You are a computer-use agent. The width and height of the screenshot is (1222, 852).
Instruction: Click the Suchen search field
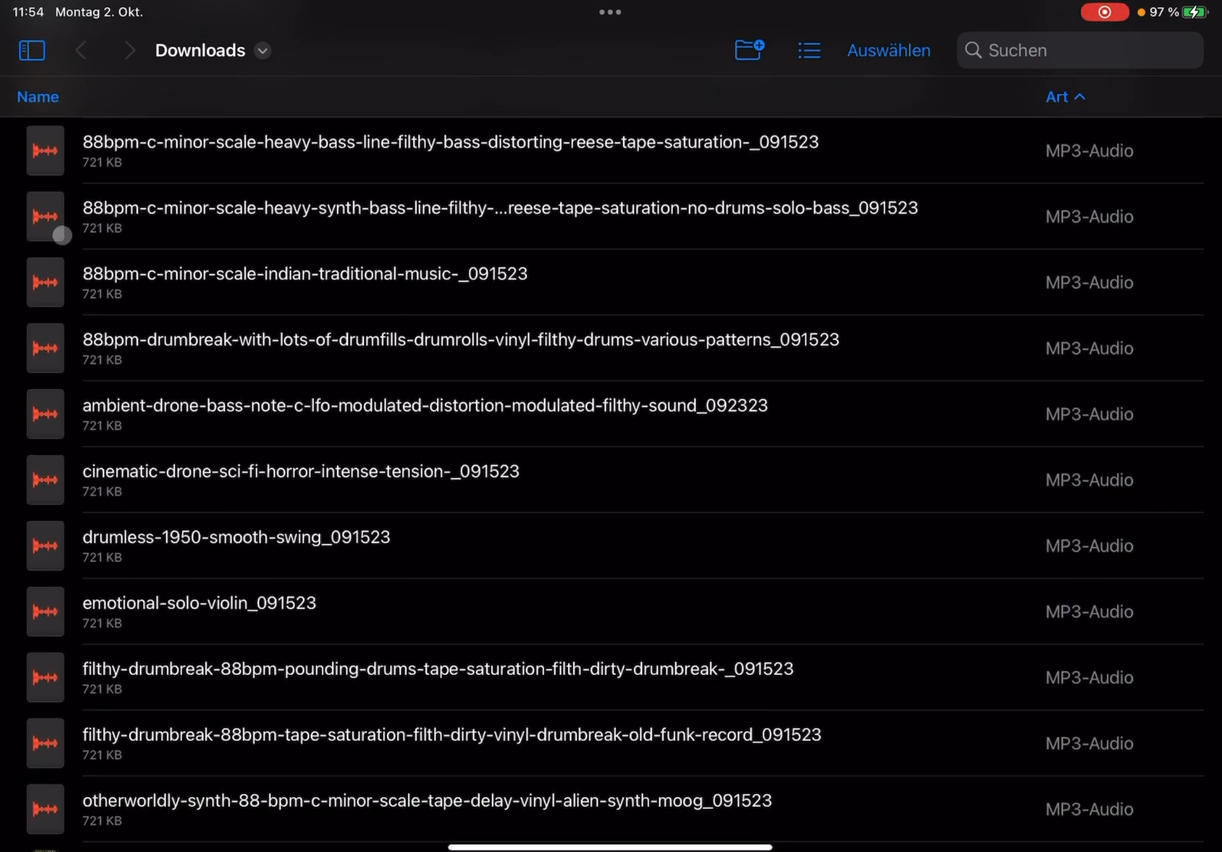click(x=1079, y=50)
